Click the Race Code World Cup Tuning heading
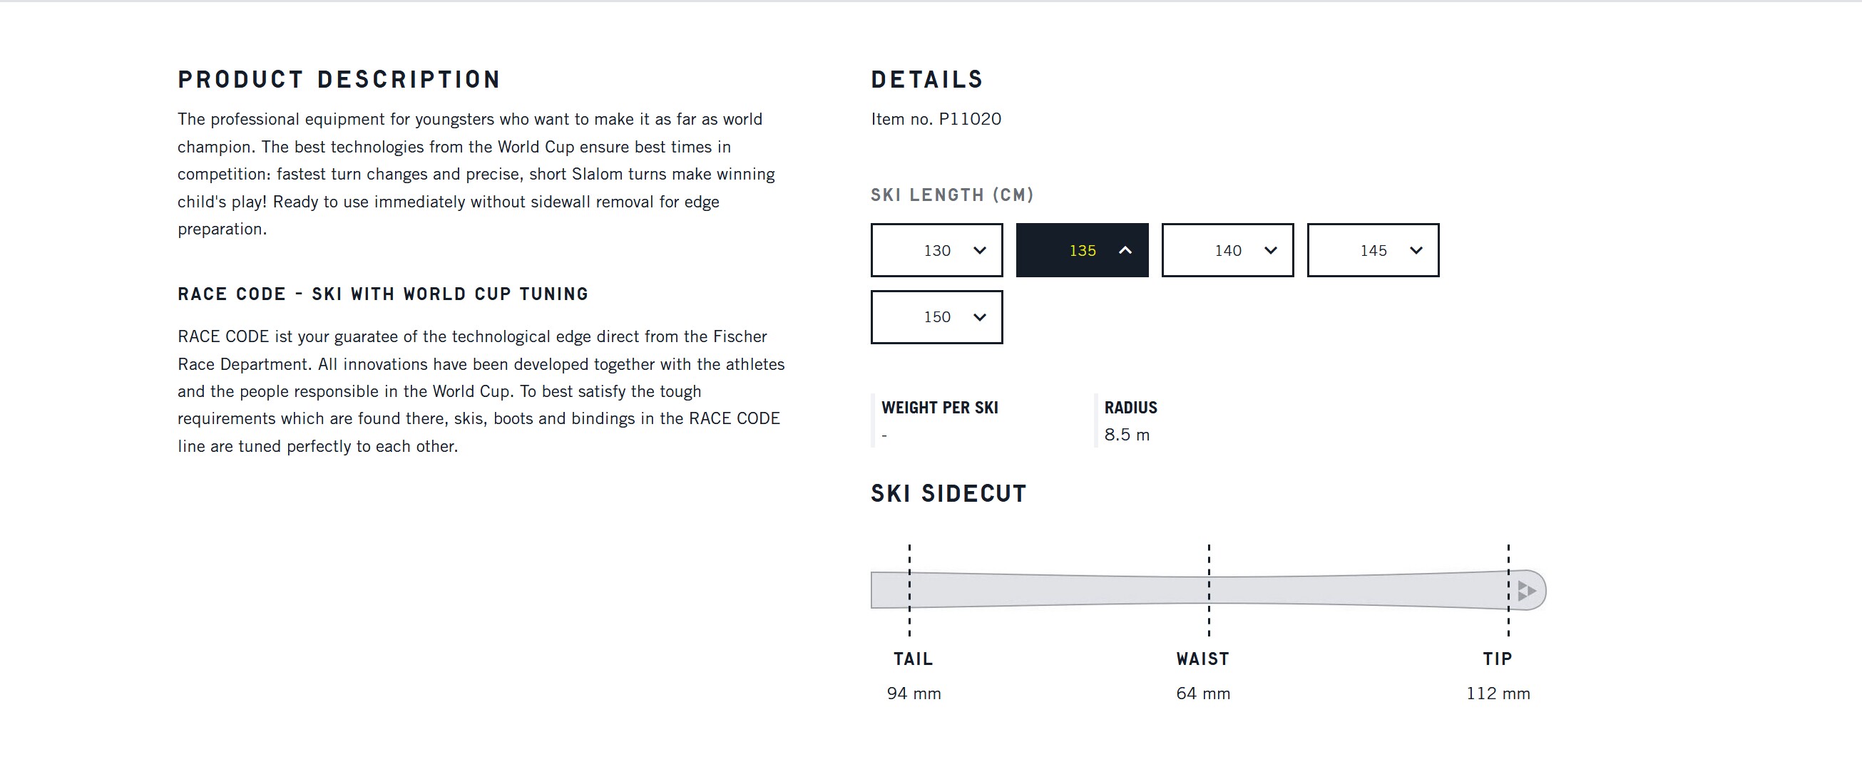 383,294
